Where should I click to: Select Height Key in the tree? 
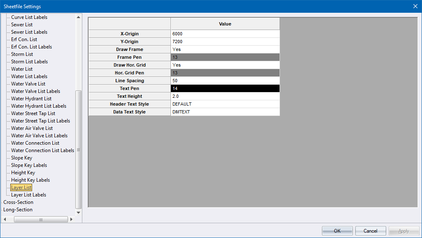[x=23, y=173]
